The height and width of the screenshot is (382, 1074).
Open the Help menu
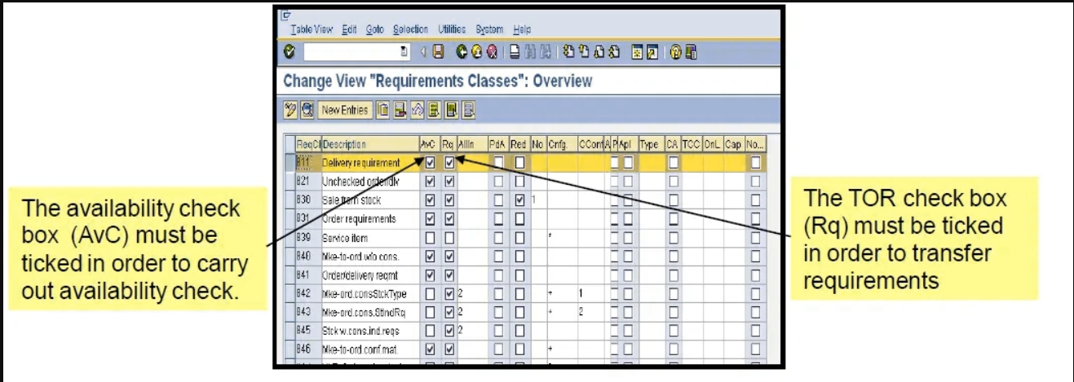(522, 30)
